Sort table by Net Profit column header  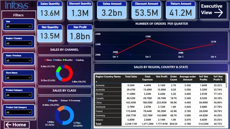(x=161, y=76)
